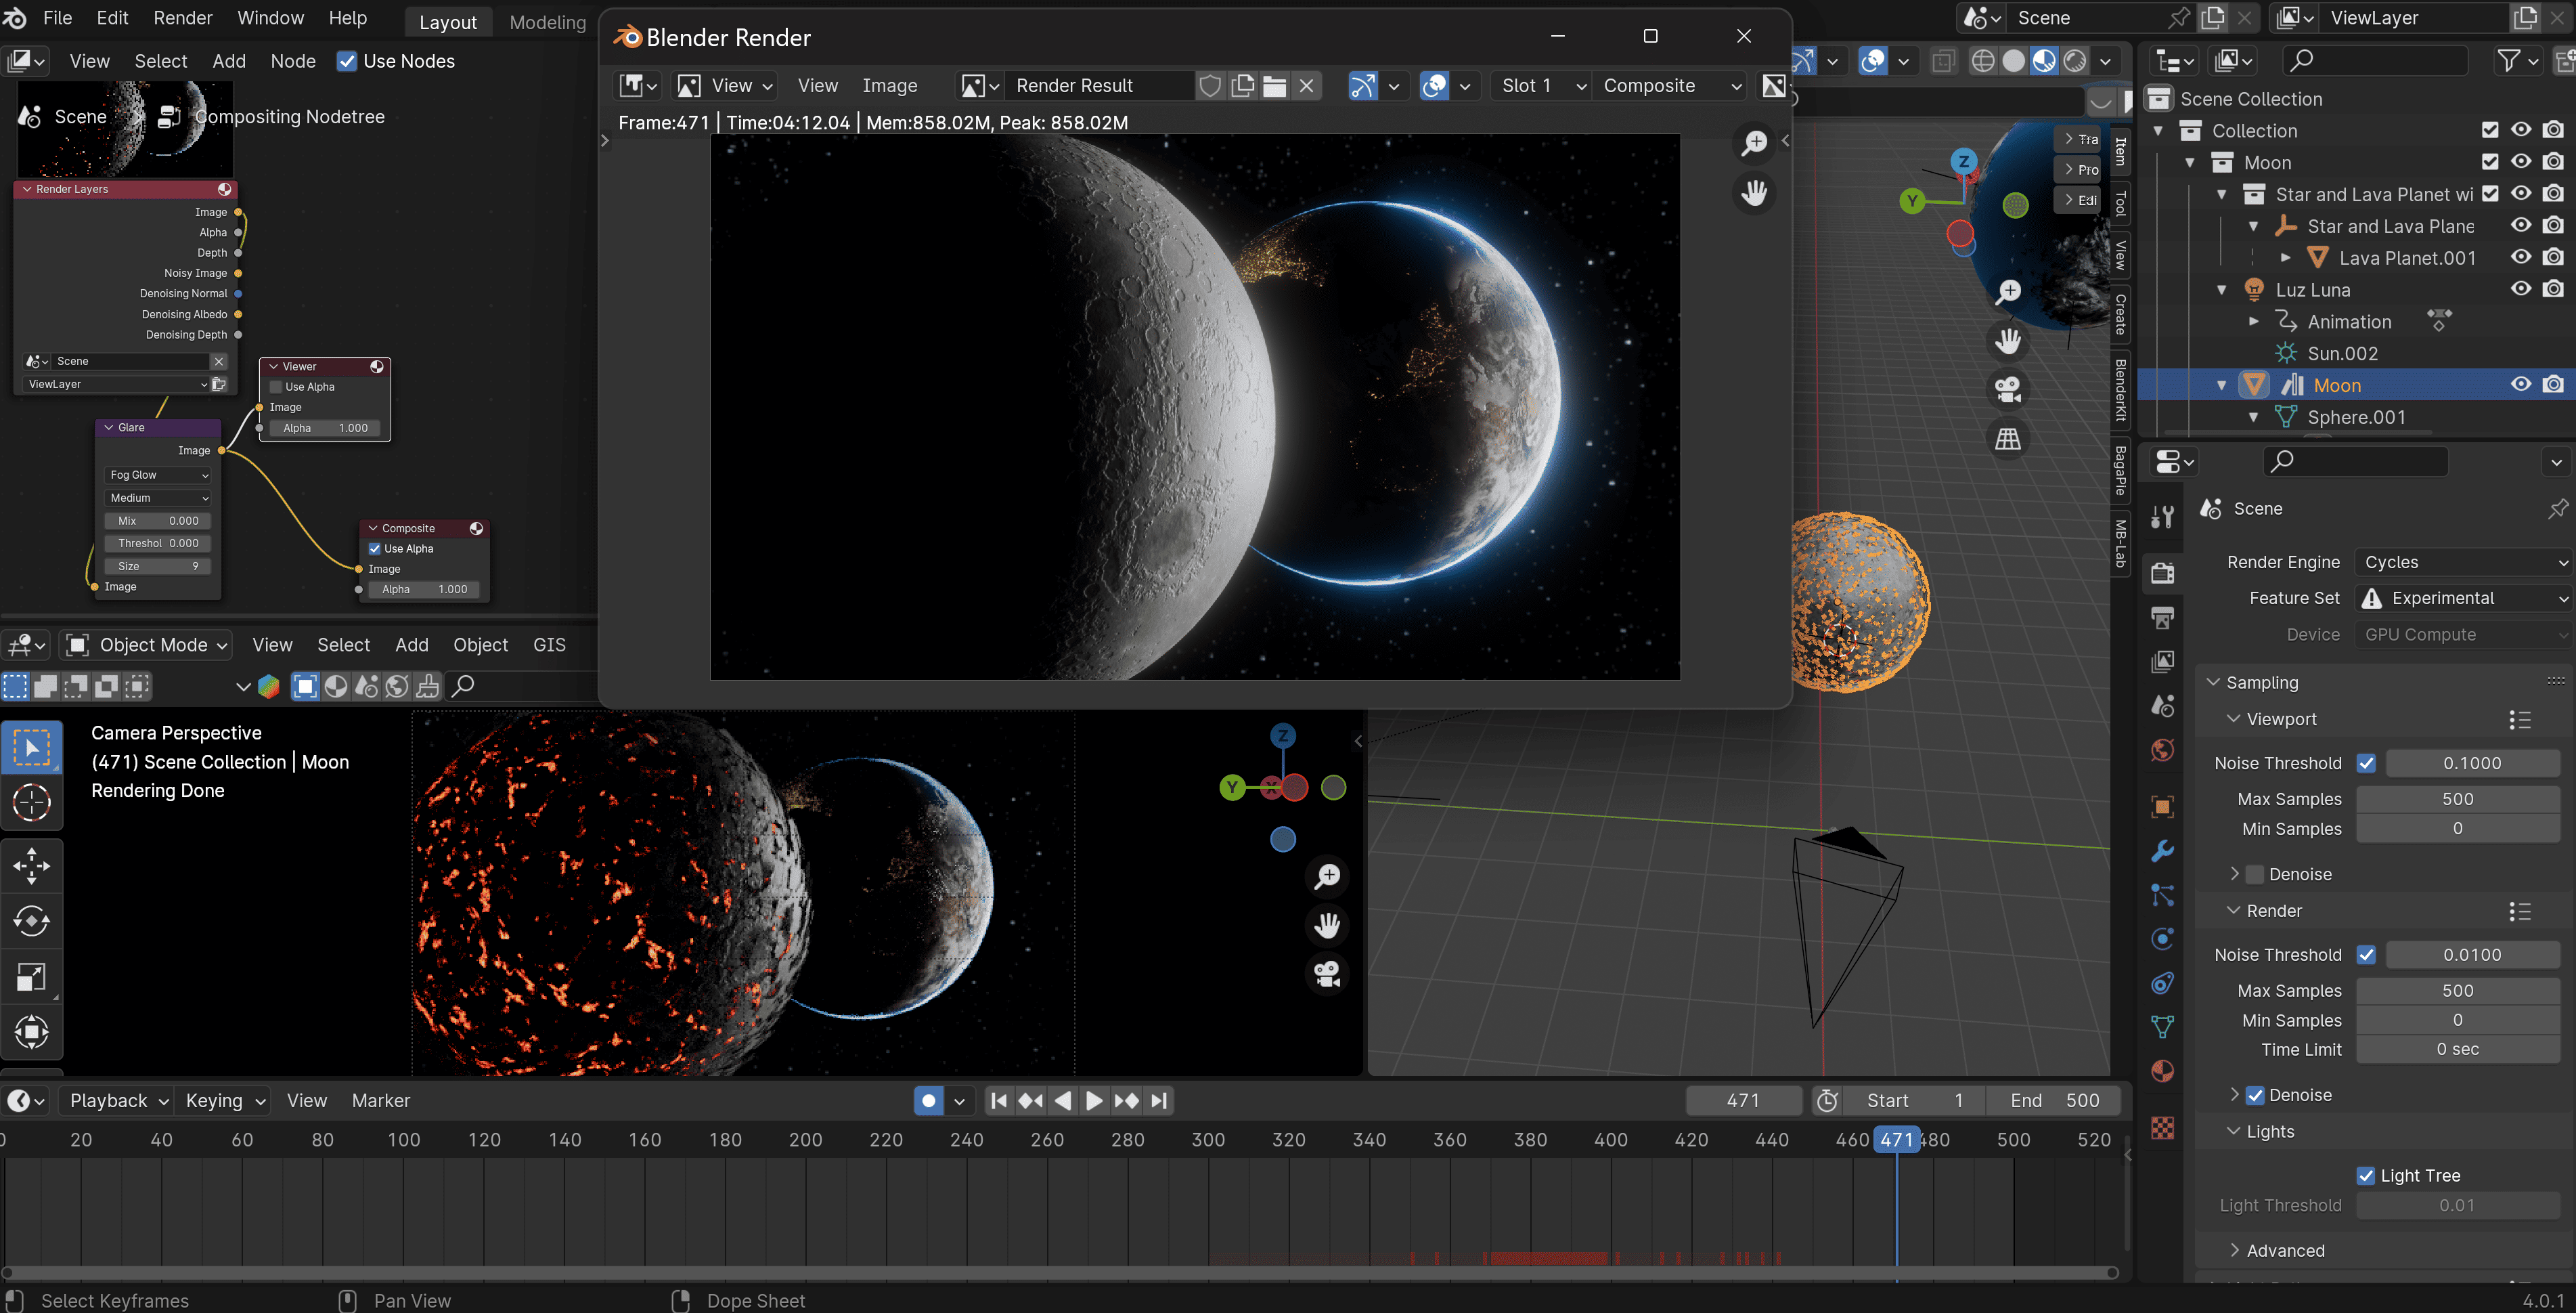The height and width of the screenshot is (1313, 2576).
Task: Expand the Advanced sampling panel
Action: pyautogui.click(x=2284, y=1251)
